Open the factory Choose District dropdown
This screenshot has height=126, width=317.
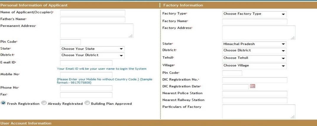tap(254, 50)
